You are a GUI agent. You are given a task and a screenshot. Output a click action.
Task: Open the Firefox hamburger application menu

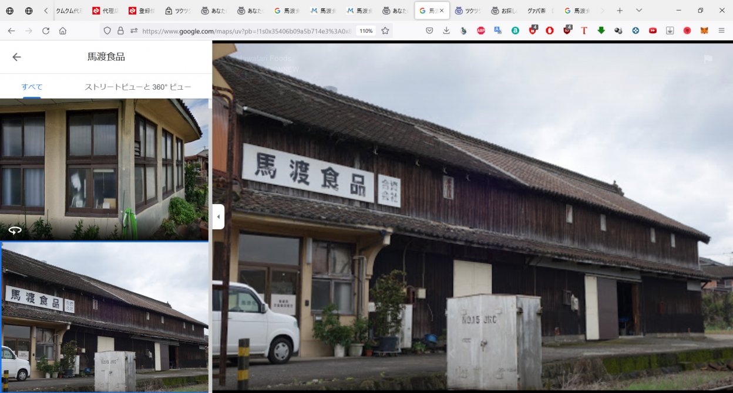[722, 31]
